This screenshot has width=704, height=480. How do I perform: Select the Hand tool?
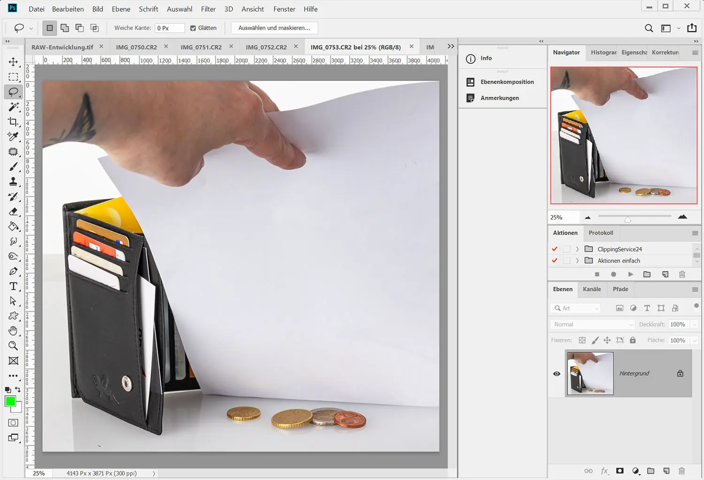(x=13, y=331)
